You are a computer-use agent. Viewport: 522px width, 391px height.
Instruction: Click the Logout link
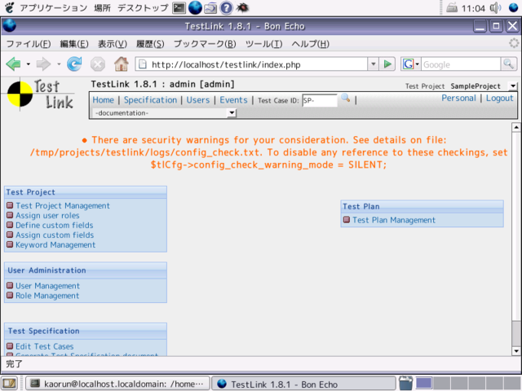click(500, 98)
